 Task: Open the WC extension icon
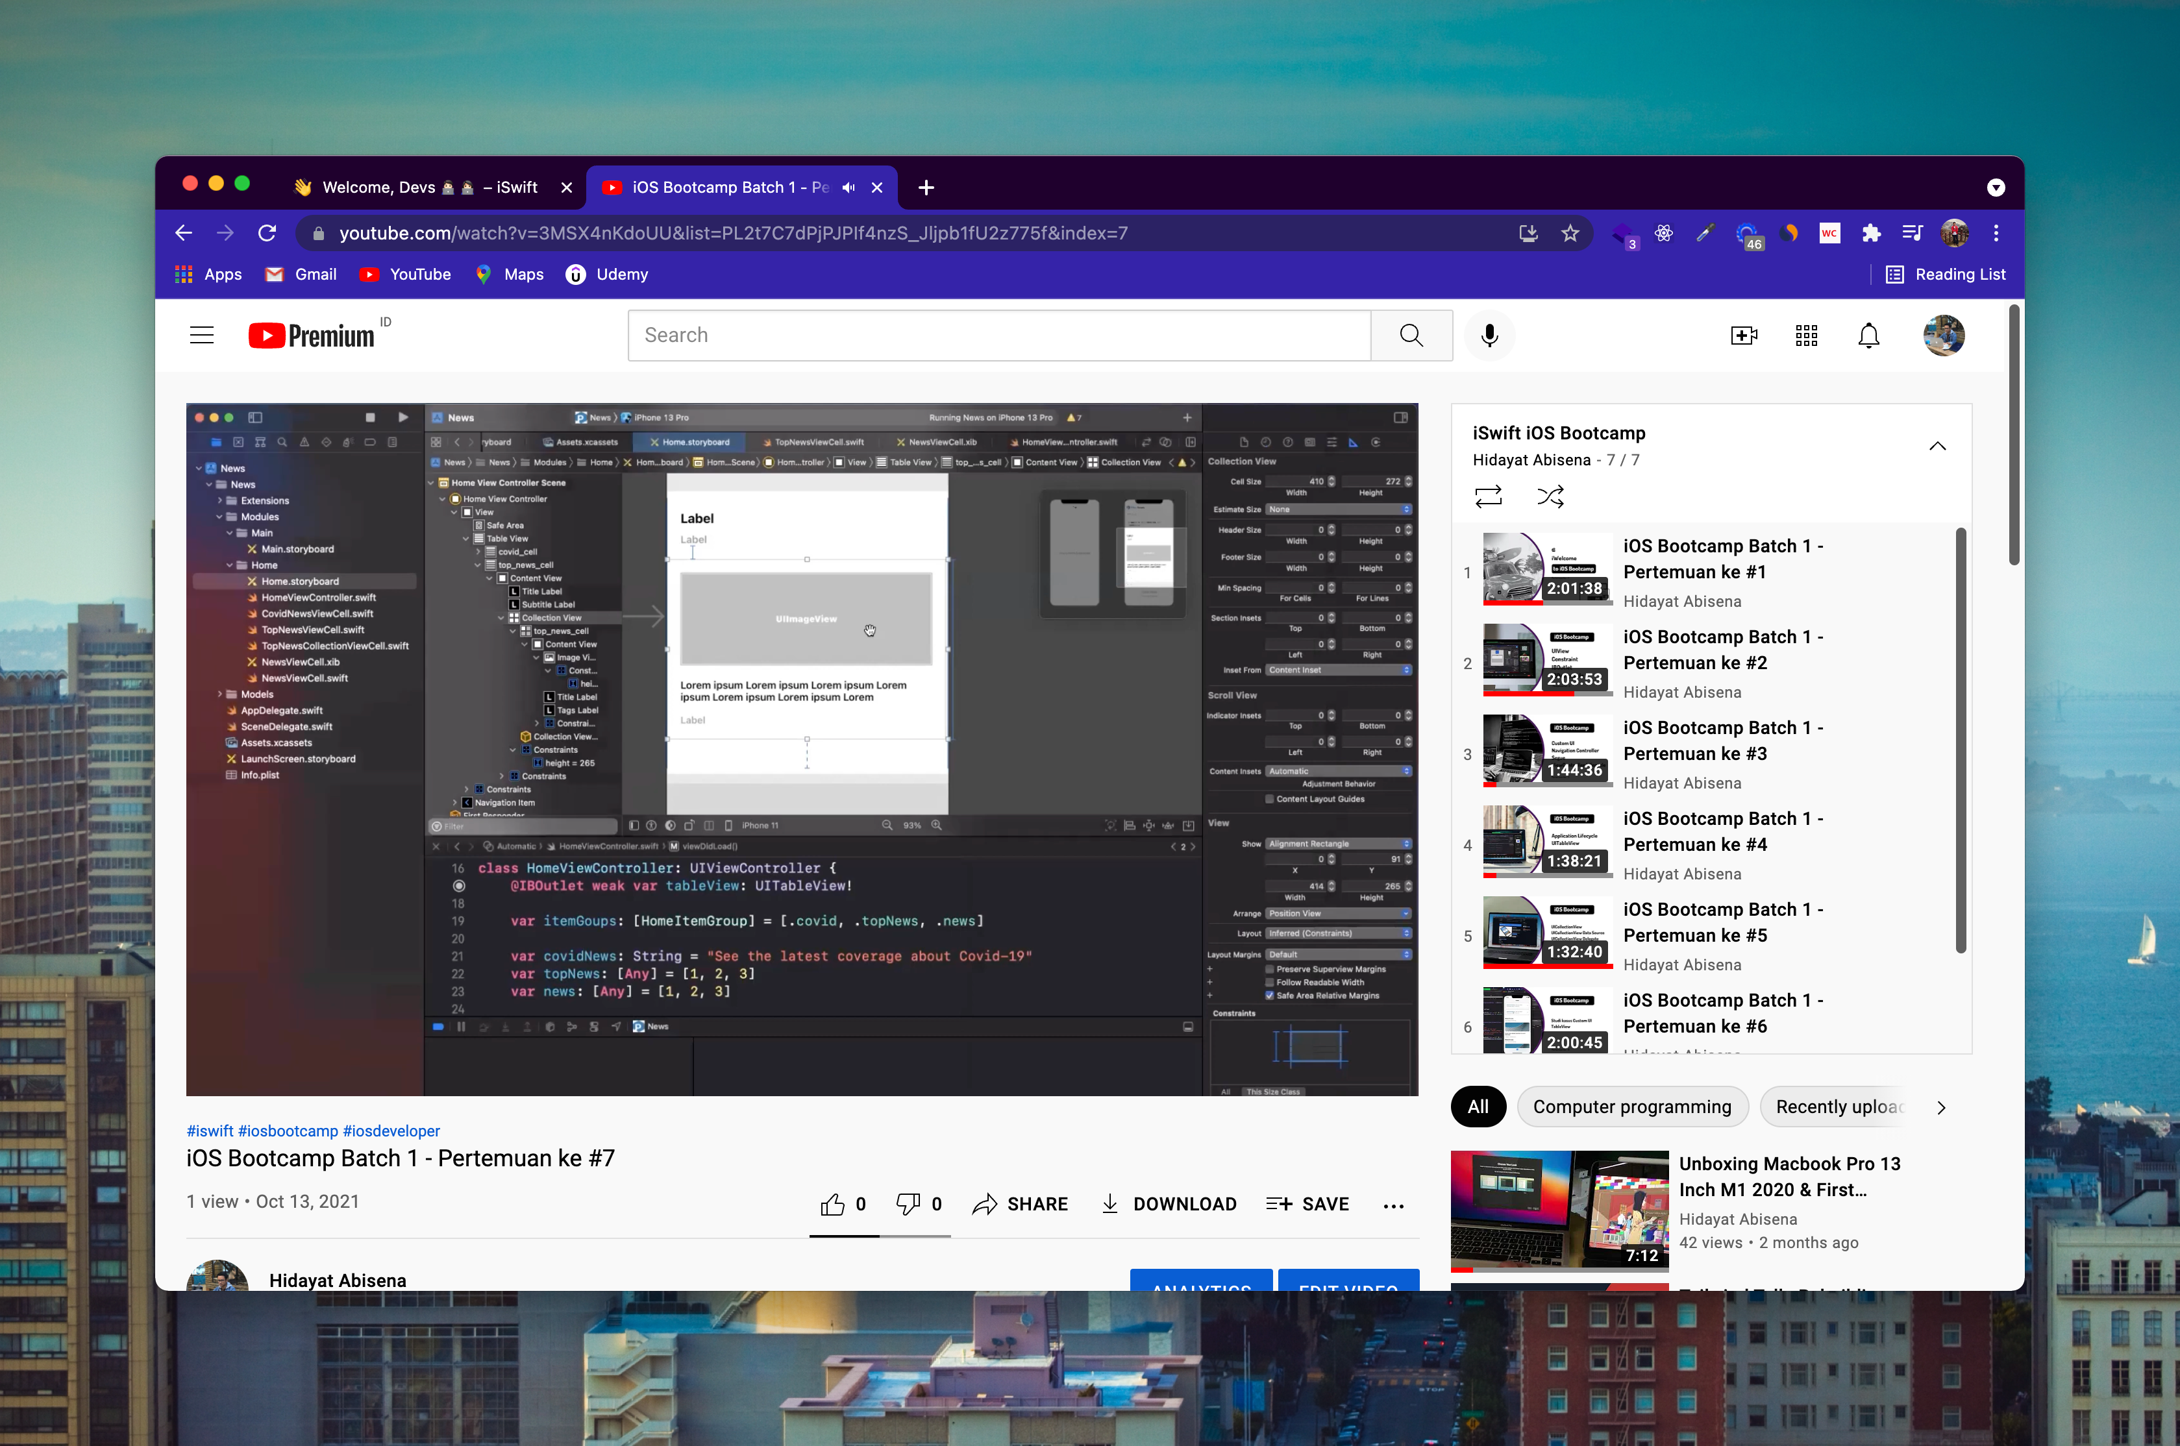coord(1829,233)
